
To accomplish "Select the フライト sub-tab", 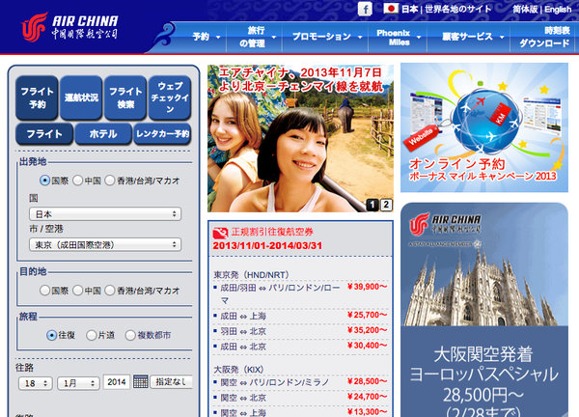I will [x=44, y=134].
